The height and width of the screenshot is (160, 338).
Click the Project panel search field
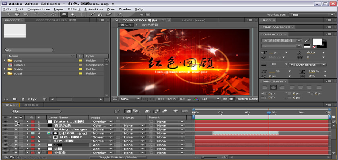pos(29,50)
